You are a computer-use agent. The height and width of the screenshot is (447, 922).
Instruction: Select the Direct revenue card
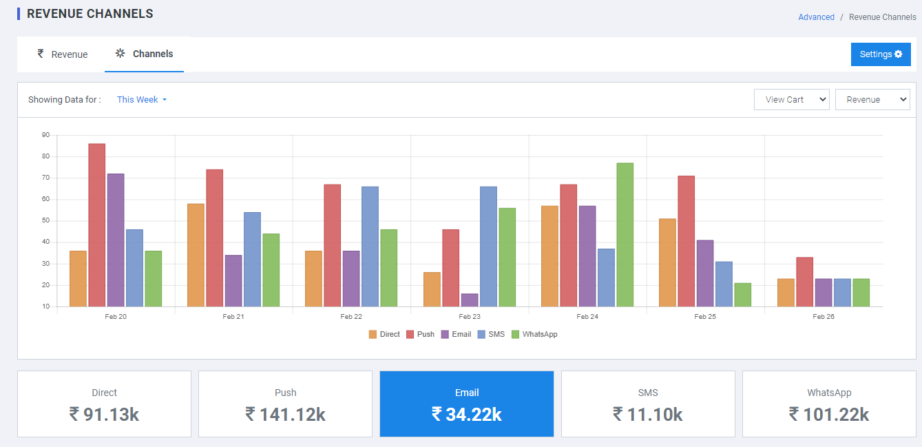(104, 404)
